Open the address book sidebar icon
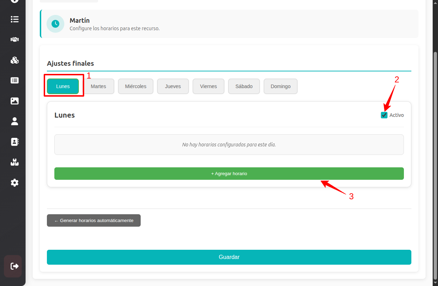Image resolution: width=438 pixels, height=286 pixels. point(15,142)
